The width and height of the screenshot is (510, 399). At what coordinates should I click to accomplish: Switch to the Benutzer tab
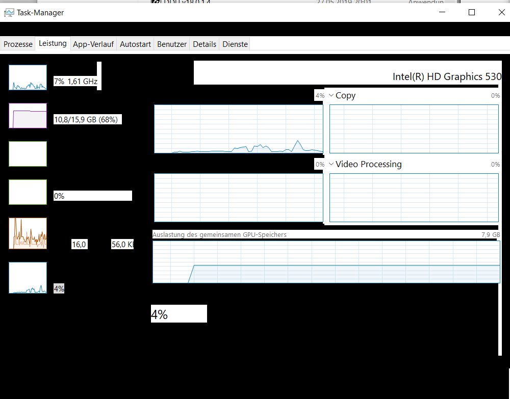coord(172,44)
